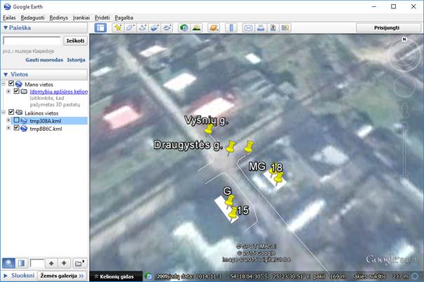Click the look-around compass ring
Viewport: 424px width, 282px height.
[404, 56]
